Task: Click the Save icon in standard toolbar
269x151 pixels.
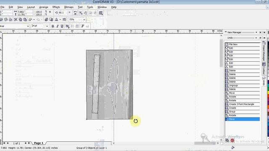Action: (x=5, y=20)
